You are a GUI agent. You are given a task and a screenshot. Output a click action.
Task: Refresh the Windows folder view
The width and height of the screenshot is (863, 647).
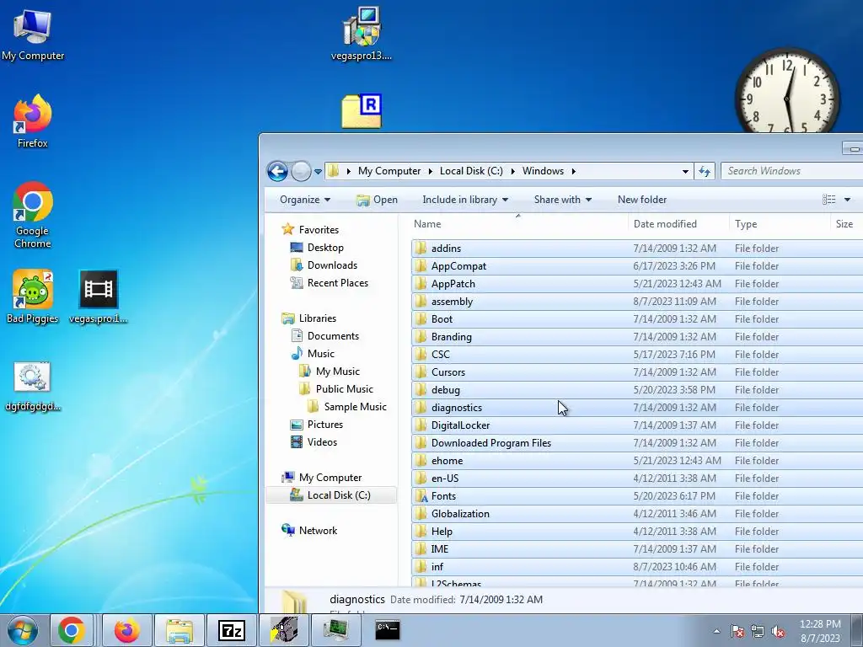click(x=705, y=171)
